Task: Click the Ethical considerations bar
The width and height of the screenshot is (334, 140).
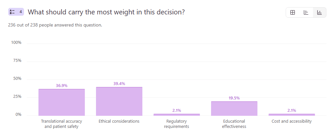Action: click(119, 101)
